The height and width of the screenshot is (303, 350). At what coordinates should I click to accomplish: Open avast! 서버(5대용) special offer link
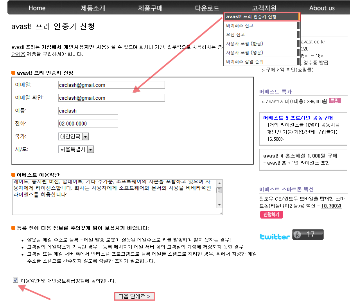[x=296, y=102]
